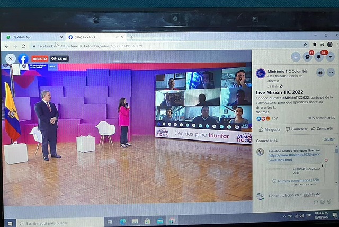Viewport: 339px width, 227px height.
Task: Open the notifications bell icon
Action: [319, 57]
